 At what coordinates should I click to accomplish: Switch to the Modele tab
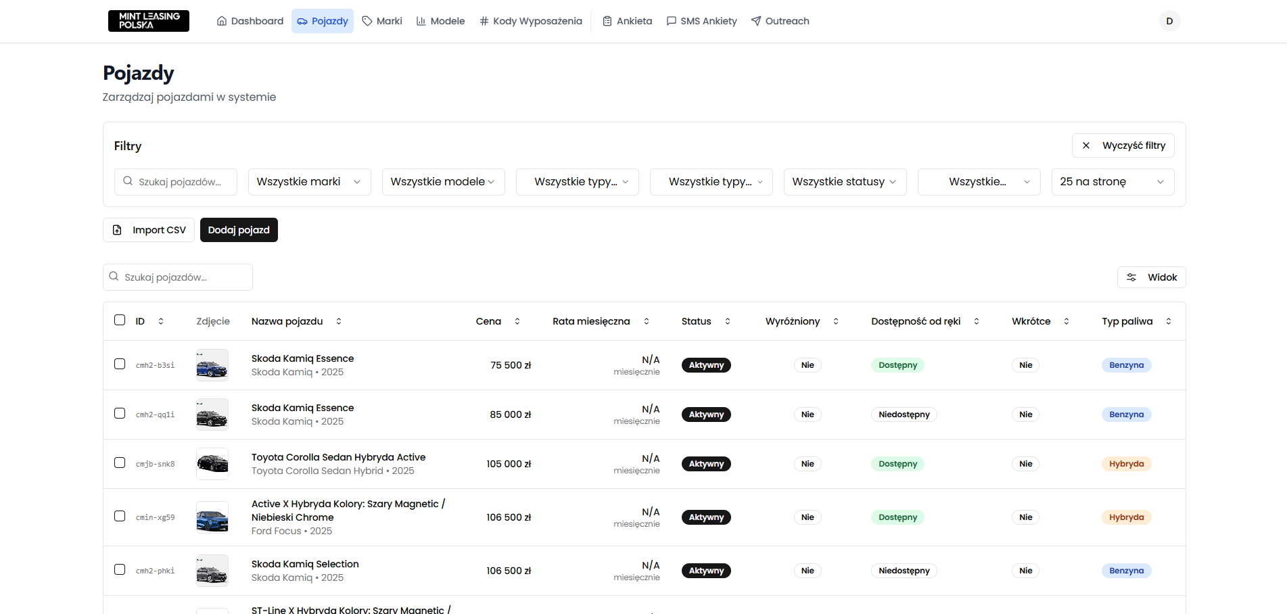(440, 21)
